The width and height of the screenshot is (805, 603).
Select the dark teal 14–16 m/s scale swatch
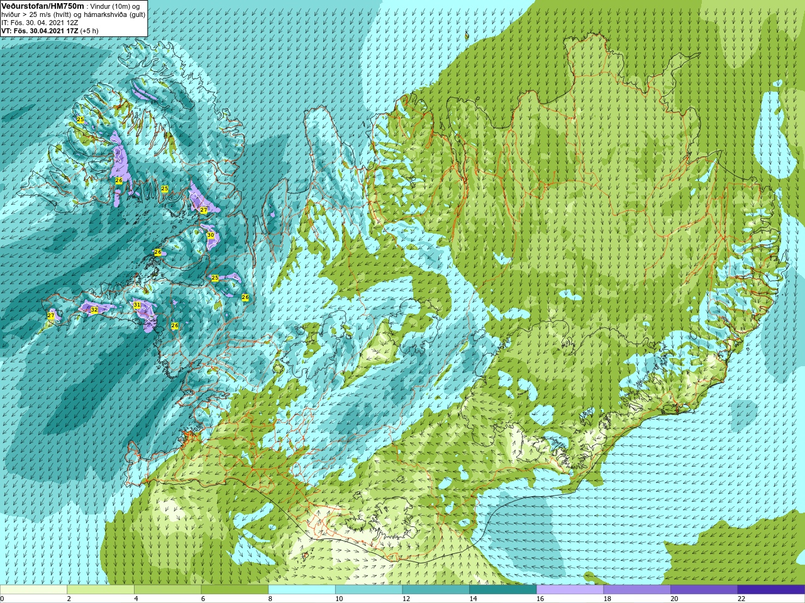[x=503, y=590]
